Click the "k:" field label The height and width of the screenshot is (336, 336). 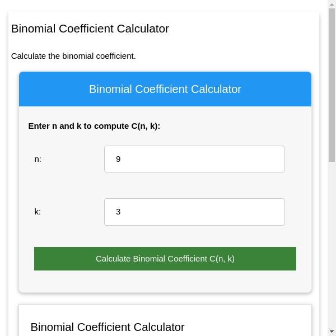38,212
